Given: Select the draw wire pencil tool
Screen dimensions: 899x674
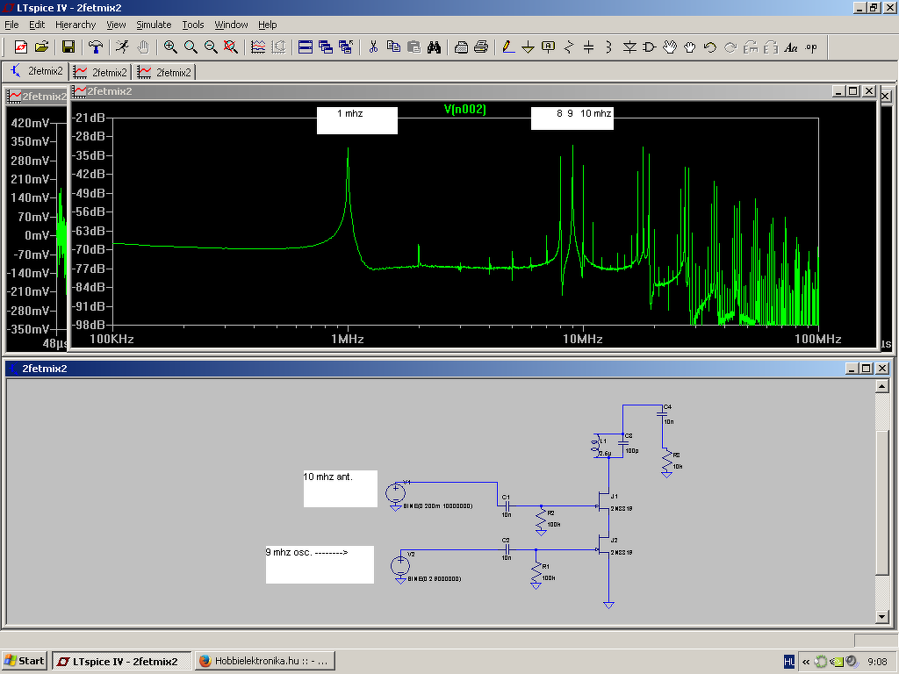Looking at the screenshot, I should click(x=507, y=47).
